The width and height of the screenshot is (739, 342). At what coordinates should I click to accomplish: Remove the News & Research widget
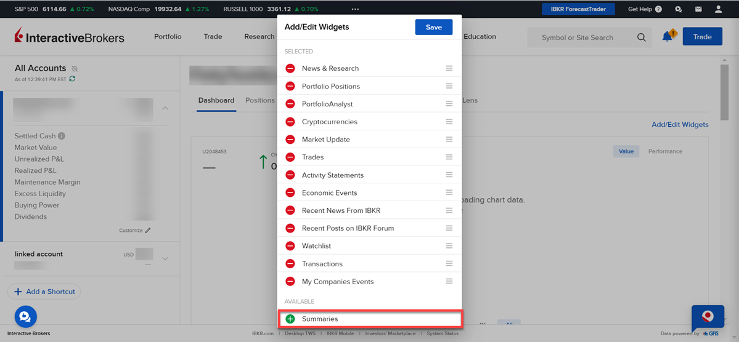click(x=290, y=69)
